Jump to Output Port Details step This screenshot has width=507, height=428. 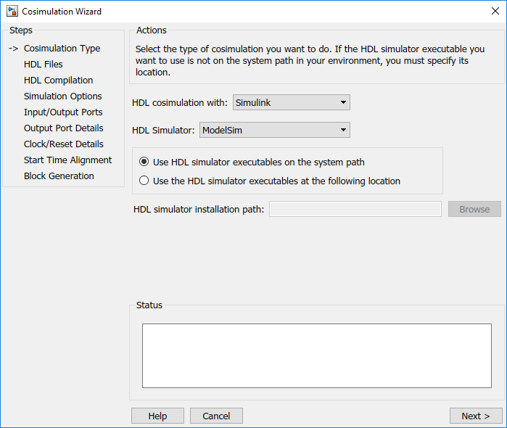click(63, 128)
